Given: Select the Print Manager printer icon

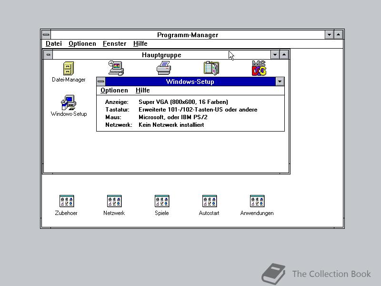Looking at the screenshot, I should [x=164, y=68].
